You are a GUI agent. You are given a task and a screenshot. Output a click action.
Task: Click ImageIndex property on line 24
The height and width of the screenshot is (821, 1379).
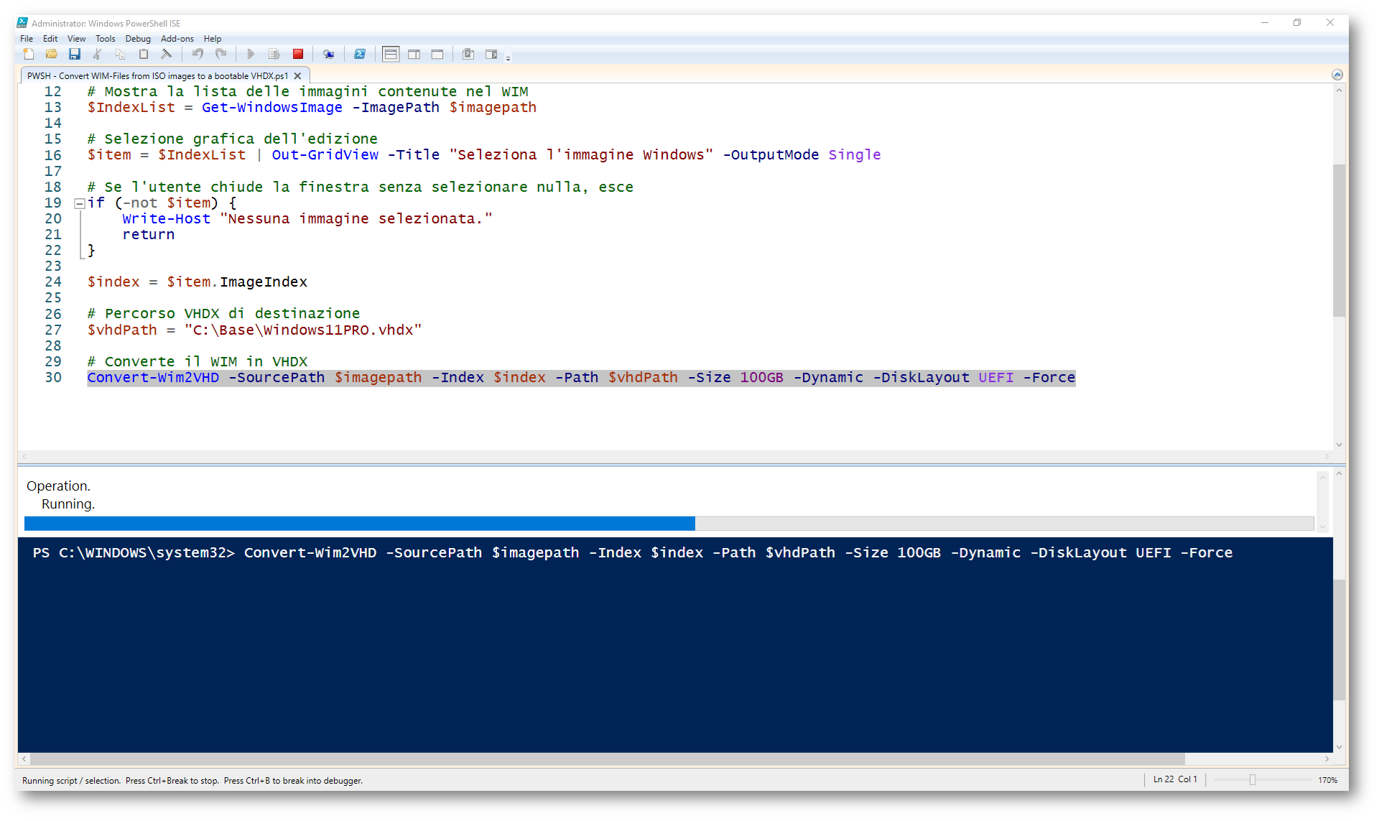pyautogui.click(x=264, y=282)
